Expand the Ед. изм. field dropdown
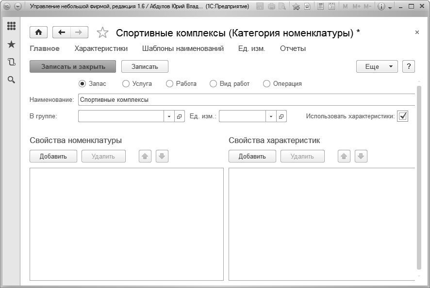This screenshot has height=288, width=430. (271, 116)
